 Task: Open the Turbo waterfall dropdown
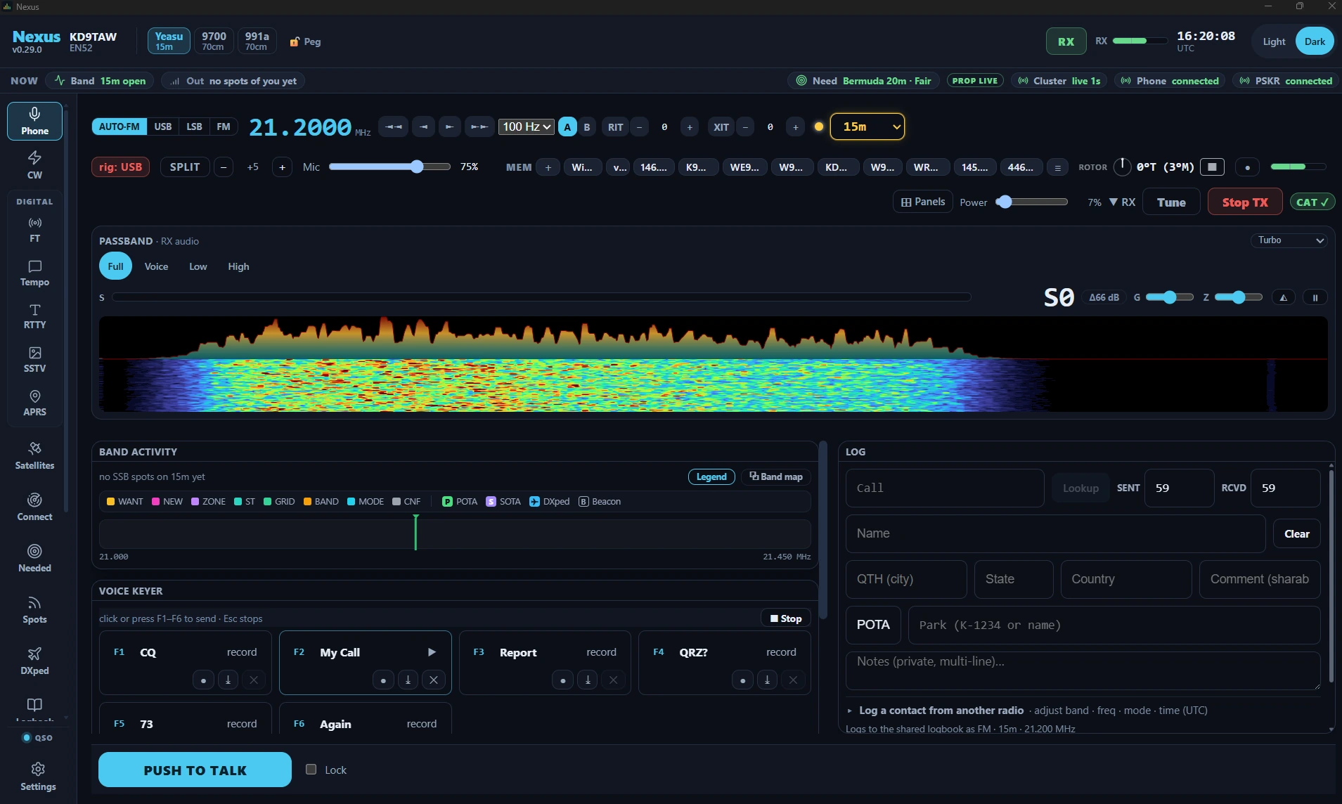1289,240
